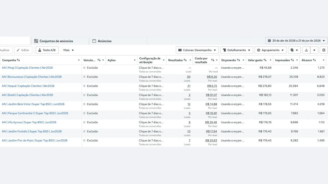
Task: Expand the Mais menu
Action: pyautogui.click(x=69, y=50)
